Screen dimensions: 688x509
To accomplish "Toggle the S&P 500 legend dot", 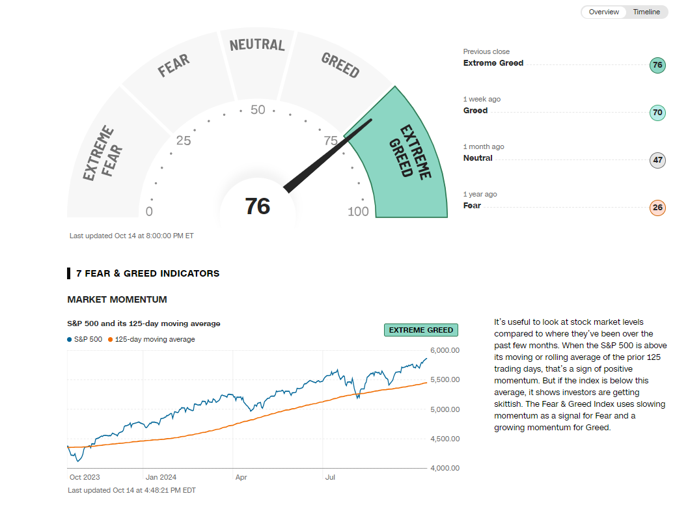I will pos(70,339).
